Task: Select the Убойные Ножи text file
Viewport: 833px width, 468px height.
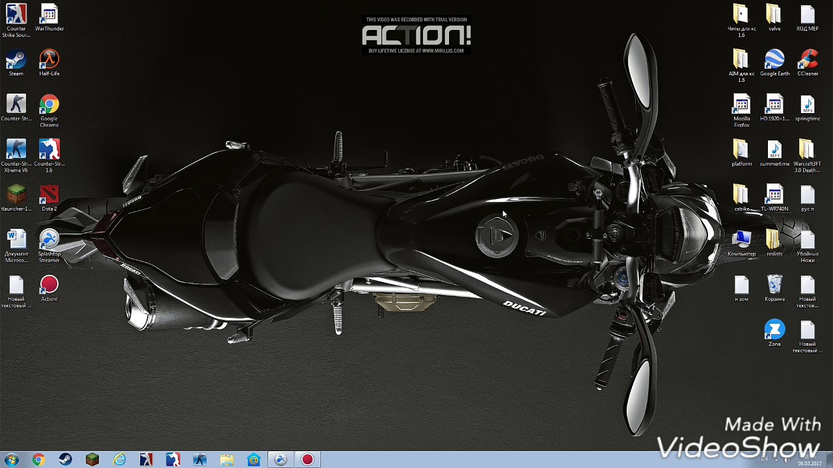Action: click(x=808, y=246)
